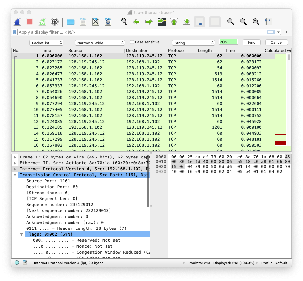Restart the current capture with the green fin

[42, 22]
